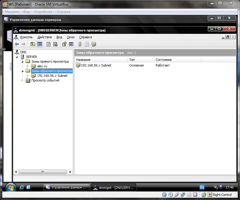240x200 pixels.
Task: Minimize the inner MDI child window
Action: (223, 37)
